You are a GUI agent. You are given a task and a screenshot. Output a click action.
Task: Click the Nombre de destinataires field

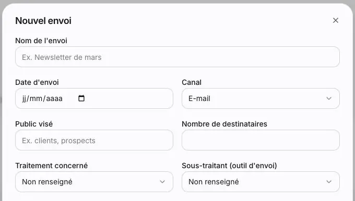[x=261, y=140]
